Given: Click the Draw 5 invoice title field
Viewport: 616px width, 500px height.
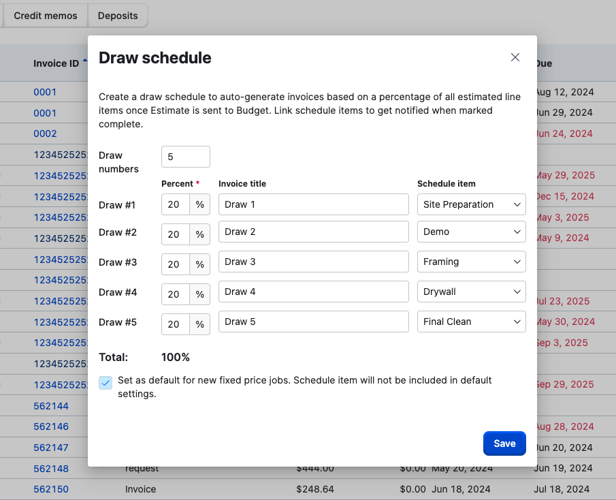Looking at the screenshot, I should tap(313, 322).
